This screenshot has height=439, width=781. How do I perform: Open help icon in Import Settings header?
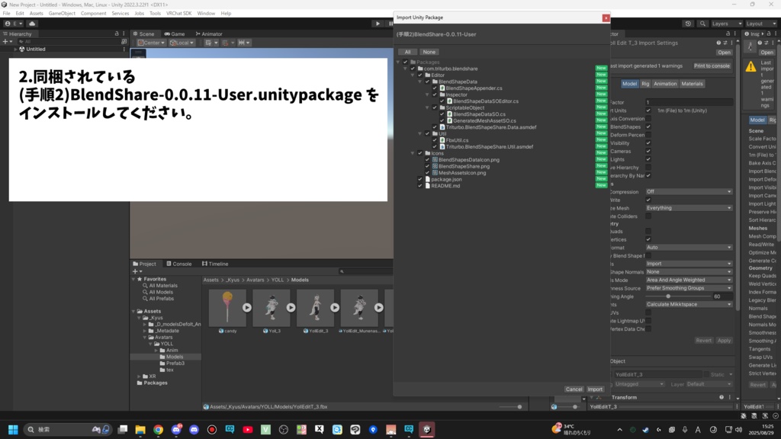coord(718,43)
